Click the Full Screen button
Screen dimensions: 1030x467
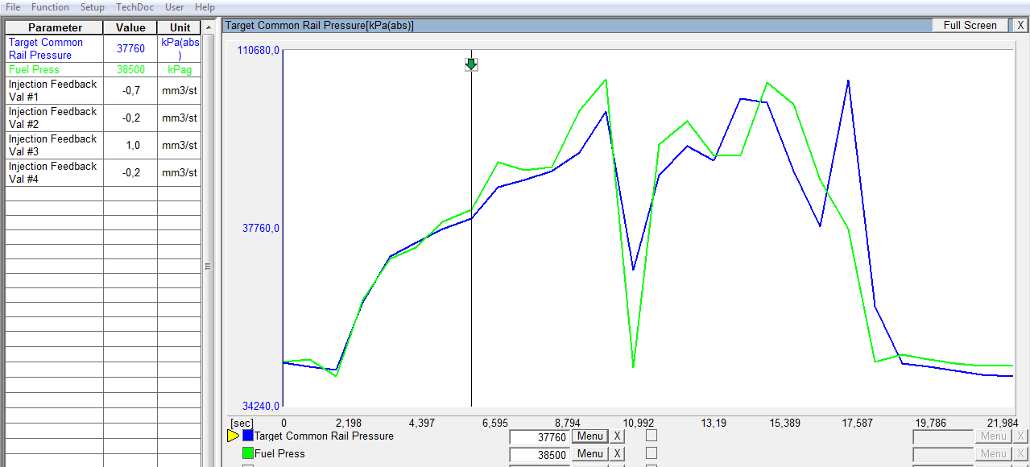pyautogui.click(x=970, y=25)
